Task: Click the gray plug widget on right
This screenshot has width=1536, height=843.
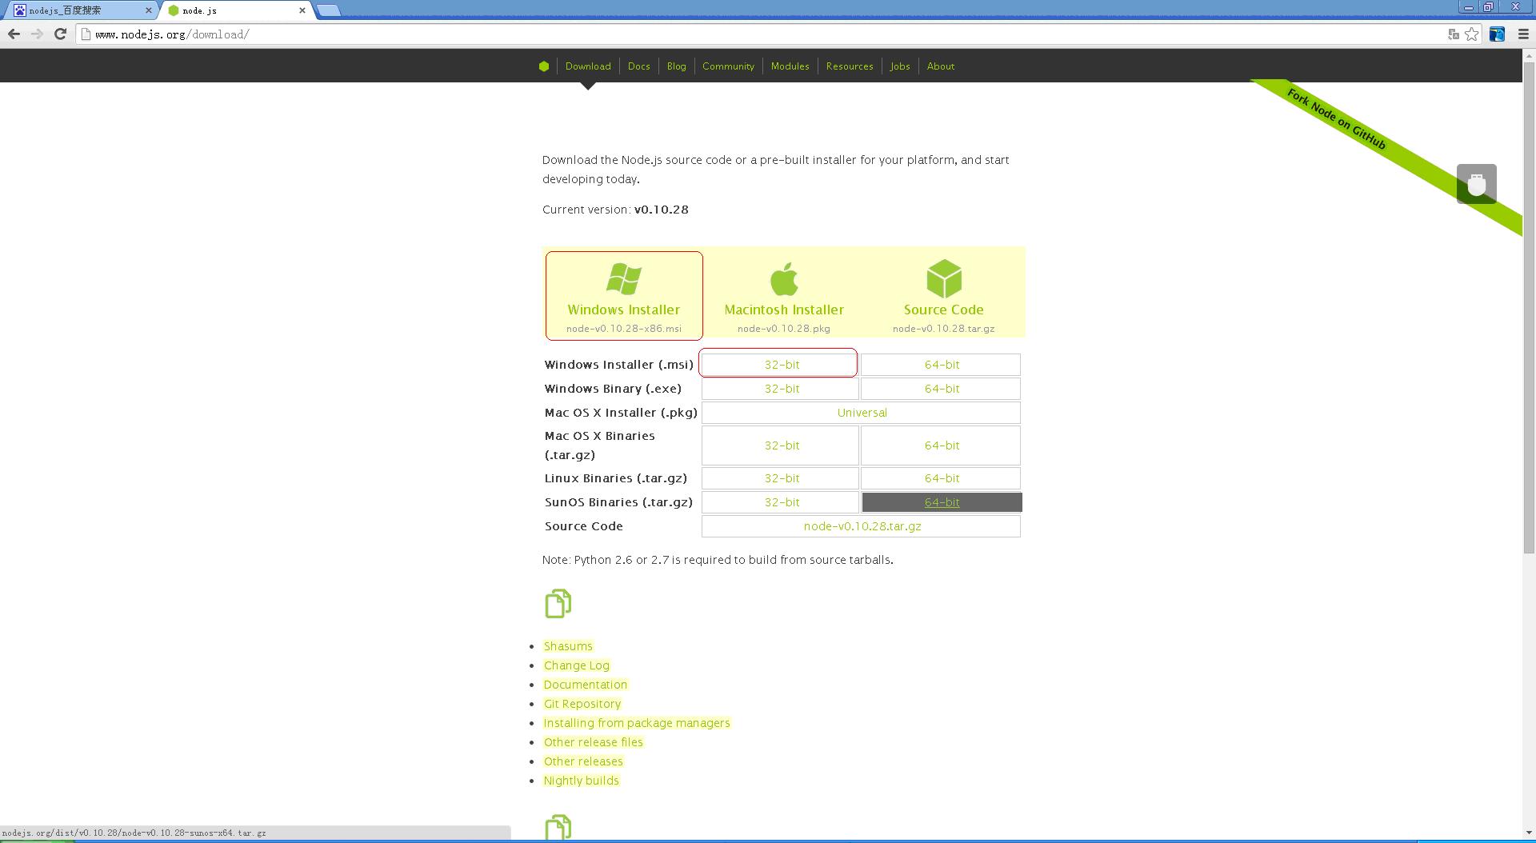Action: point(1477,184)
